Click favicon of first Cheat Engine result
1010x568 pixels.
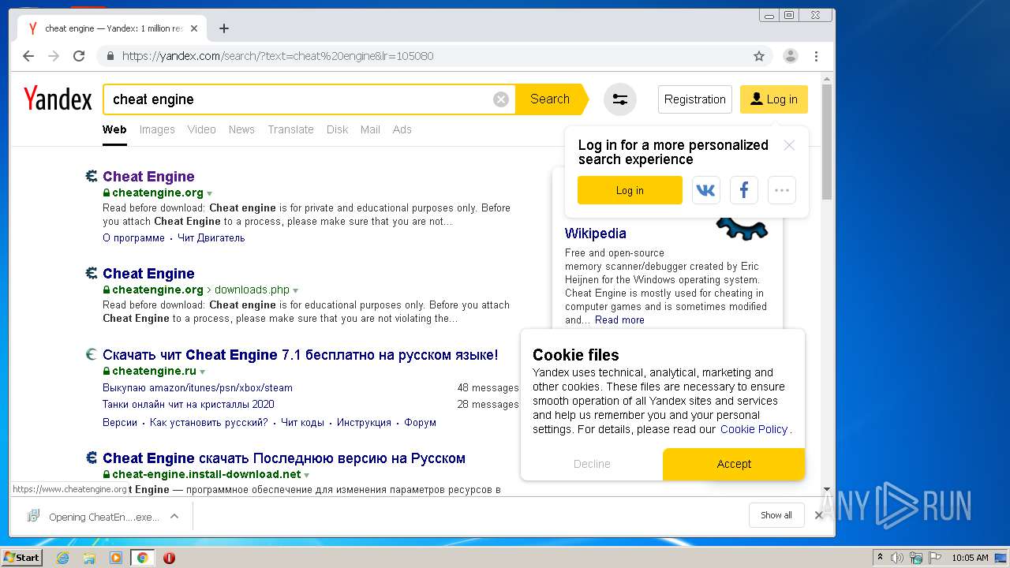[92, 176]
